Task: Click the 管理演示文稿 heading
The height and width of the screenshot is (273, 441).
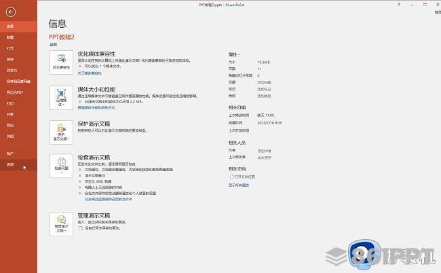Action: point(94,215)
